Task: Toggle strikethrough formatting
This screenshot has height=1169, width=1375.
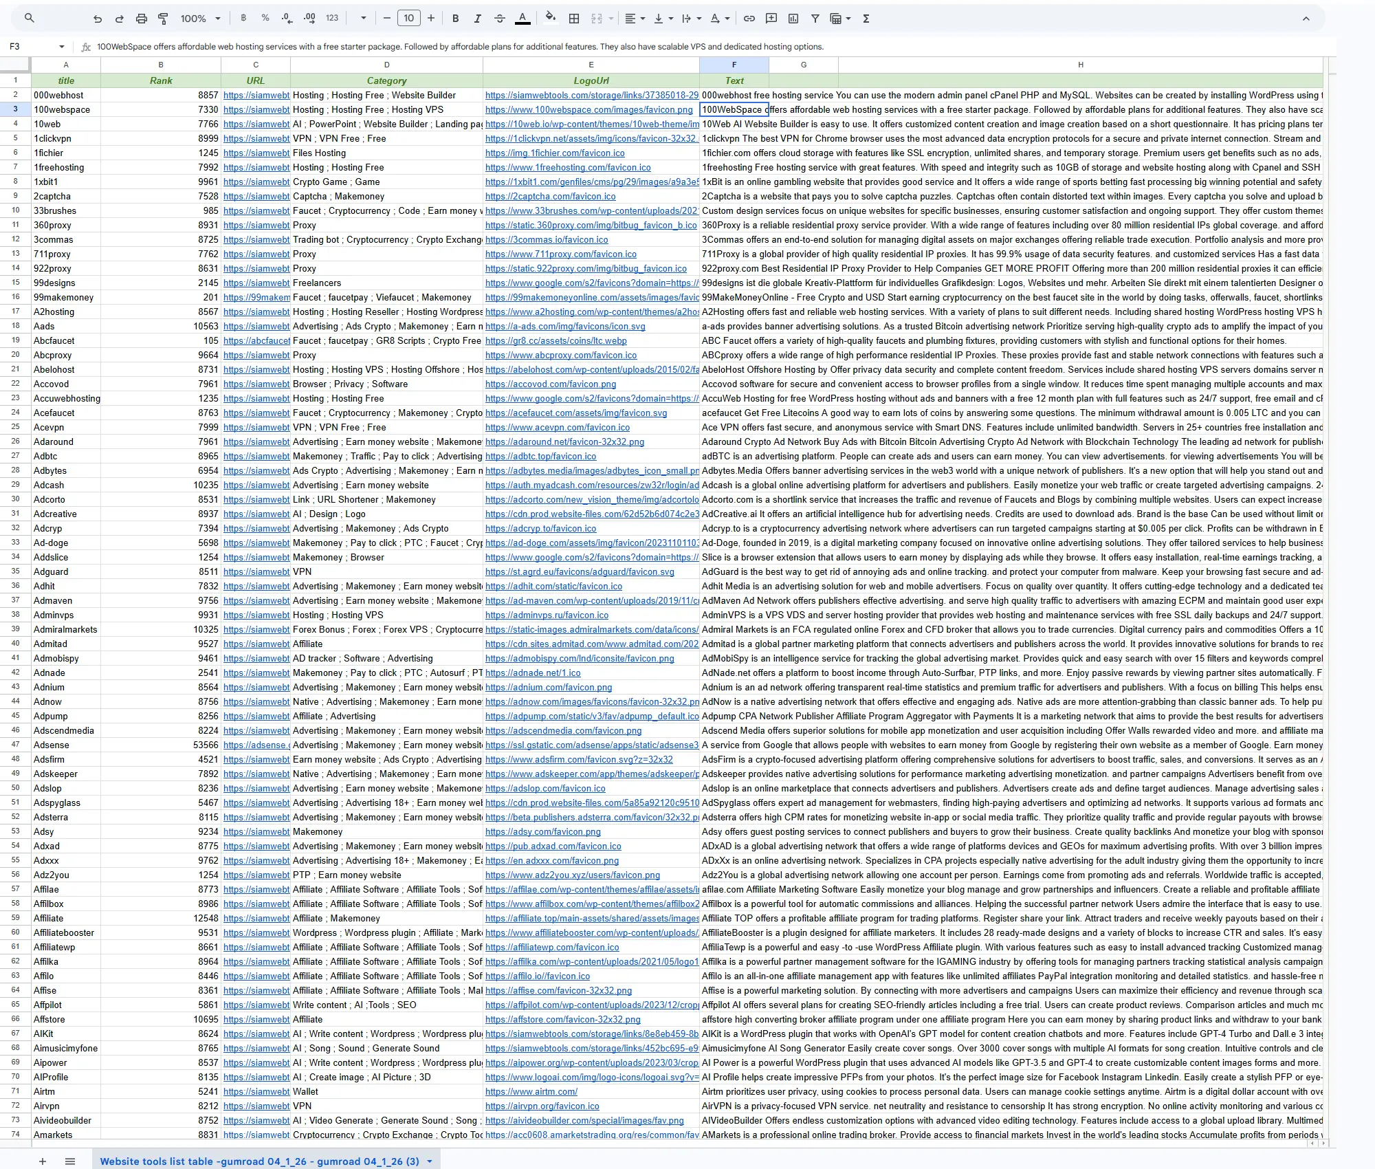Action: 500,19
